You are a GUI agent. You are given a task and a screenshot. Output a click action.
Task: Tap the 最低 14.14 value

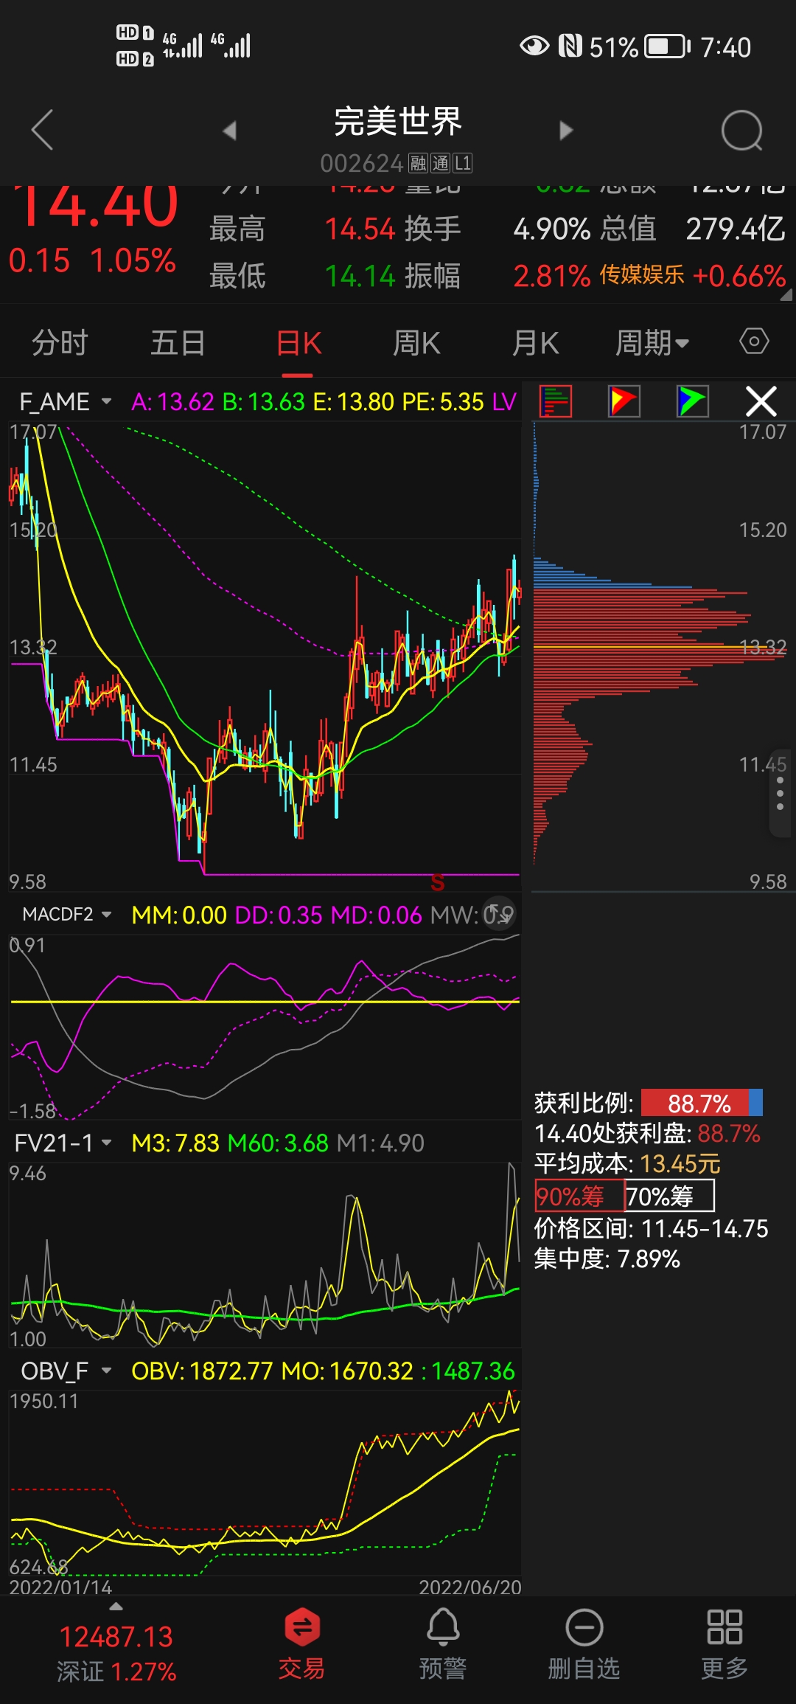coord(360,276)
